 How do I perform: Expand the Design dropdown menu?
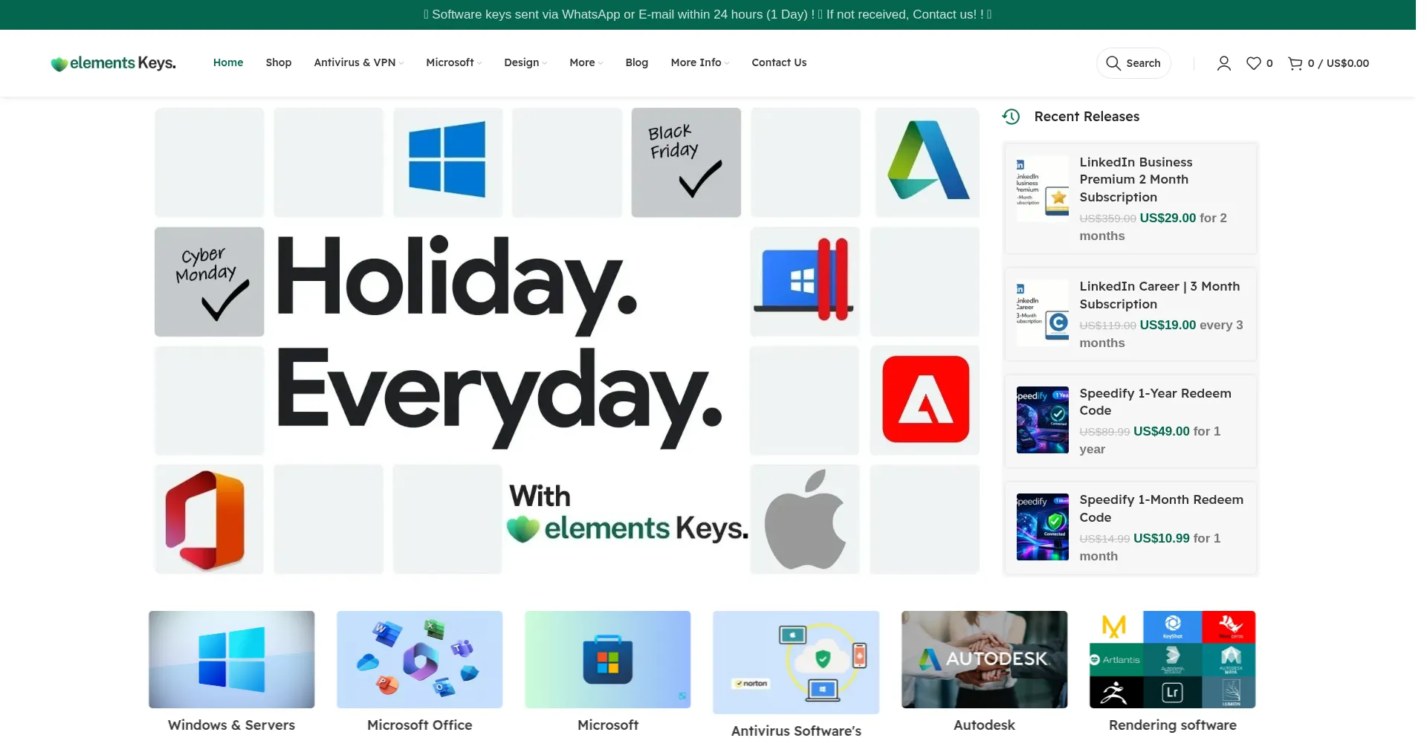525,63
